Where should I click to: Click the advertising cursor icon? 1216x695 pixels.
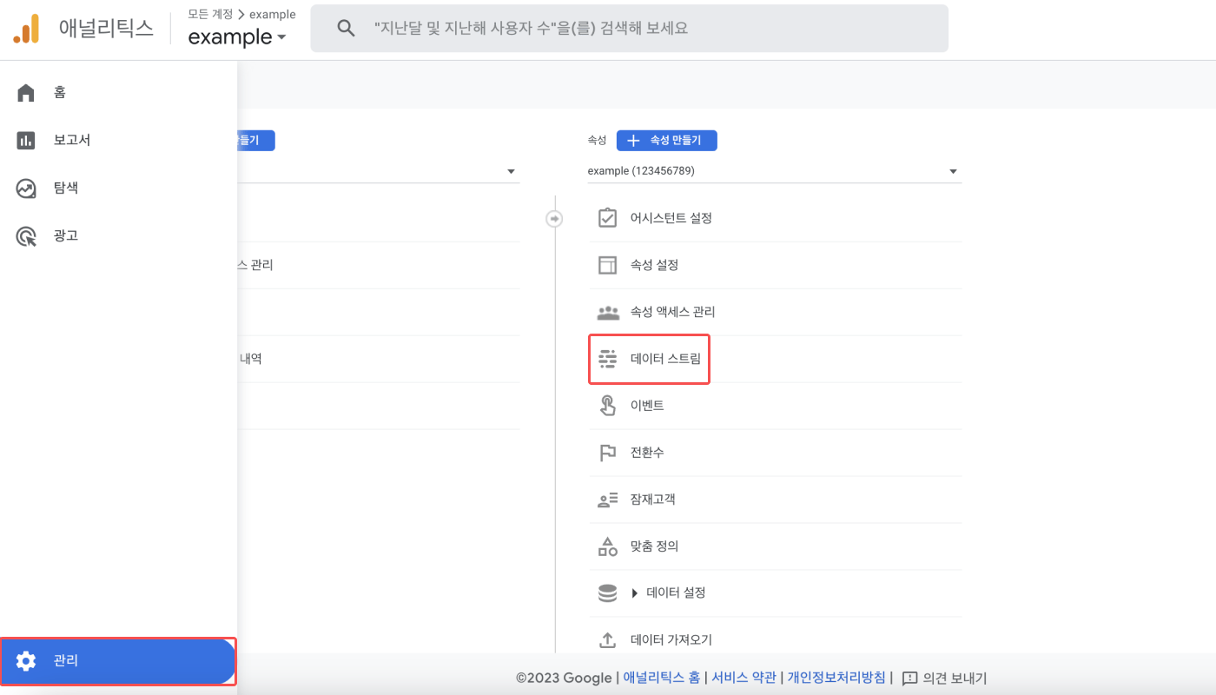(26, 236)
